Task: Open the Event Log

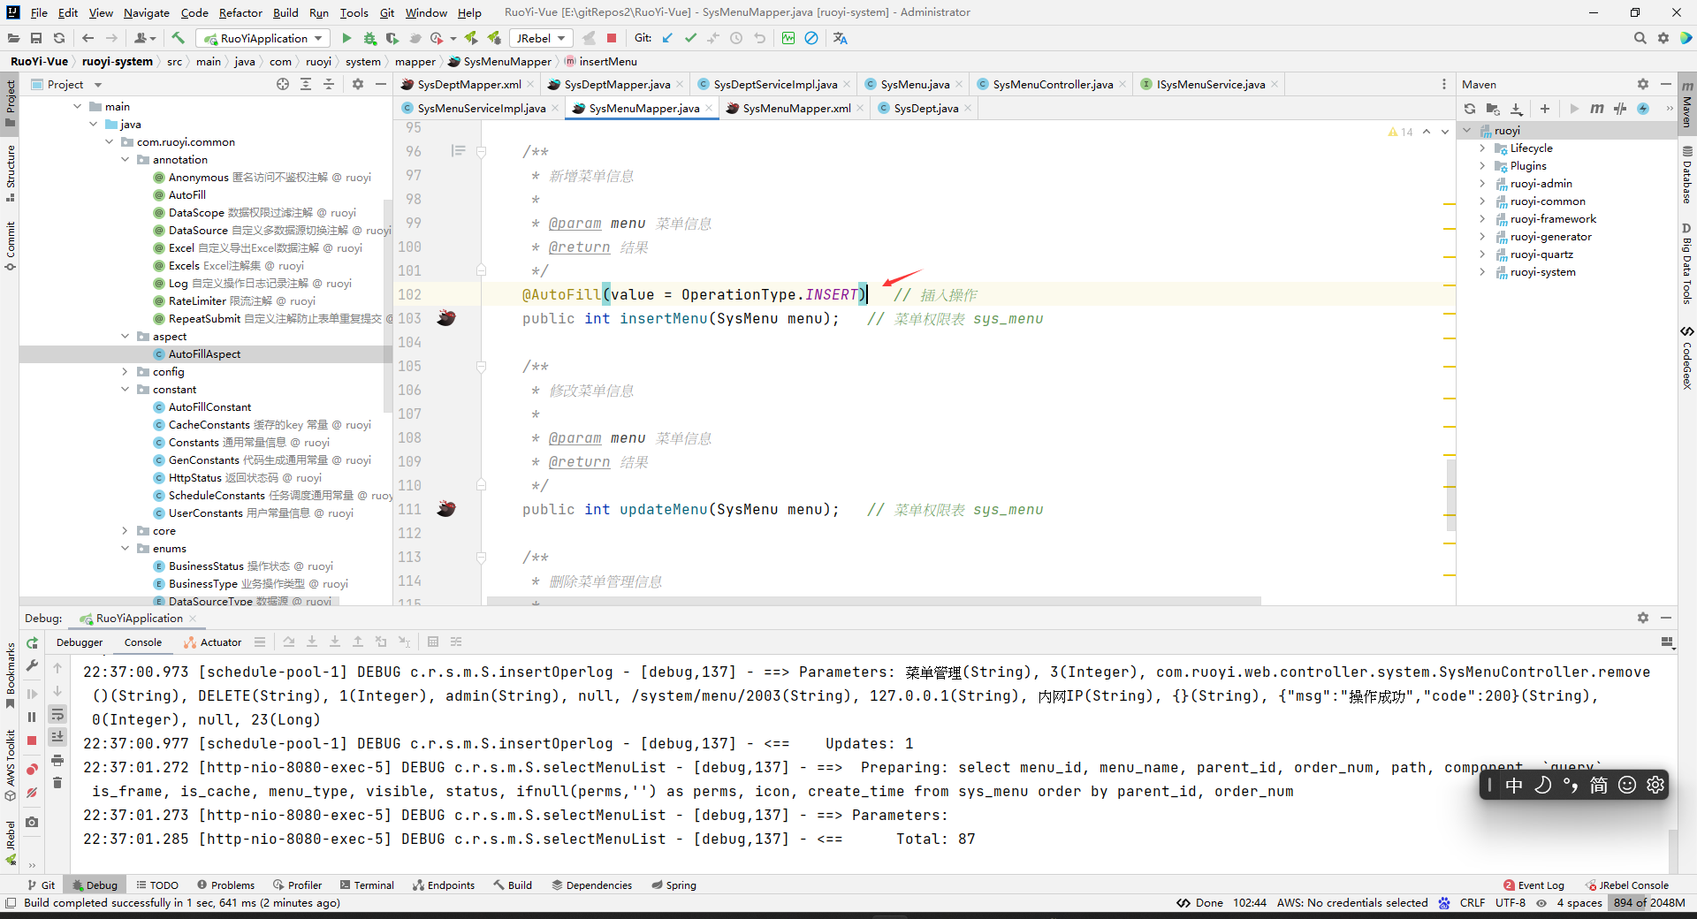Action: (1533, 885)
